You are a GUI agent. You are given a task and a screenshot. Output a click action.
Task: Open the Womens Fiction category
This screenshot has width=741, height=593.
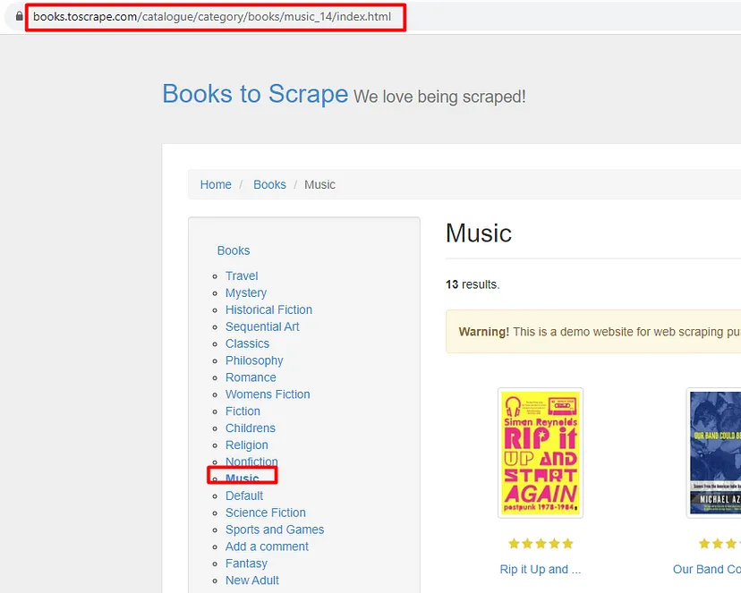pyautogui.click(x=268, y=394)
